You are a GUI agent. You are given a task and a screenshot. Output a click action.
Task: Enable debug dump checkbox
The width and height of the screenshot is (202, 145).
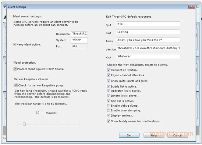(109, 106)
